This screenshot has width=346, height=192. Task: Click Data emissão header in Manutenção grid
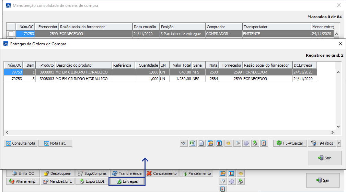tap(146, 27)
